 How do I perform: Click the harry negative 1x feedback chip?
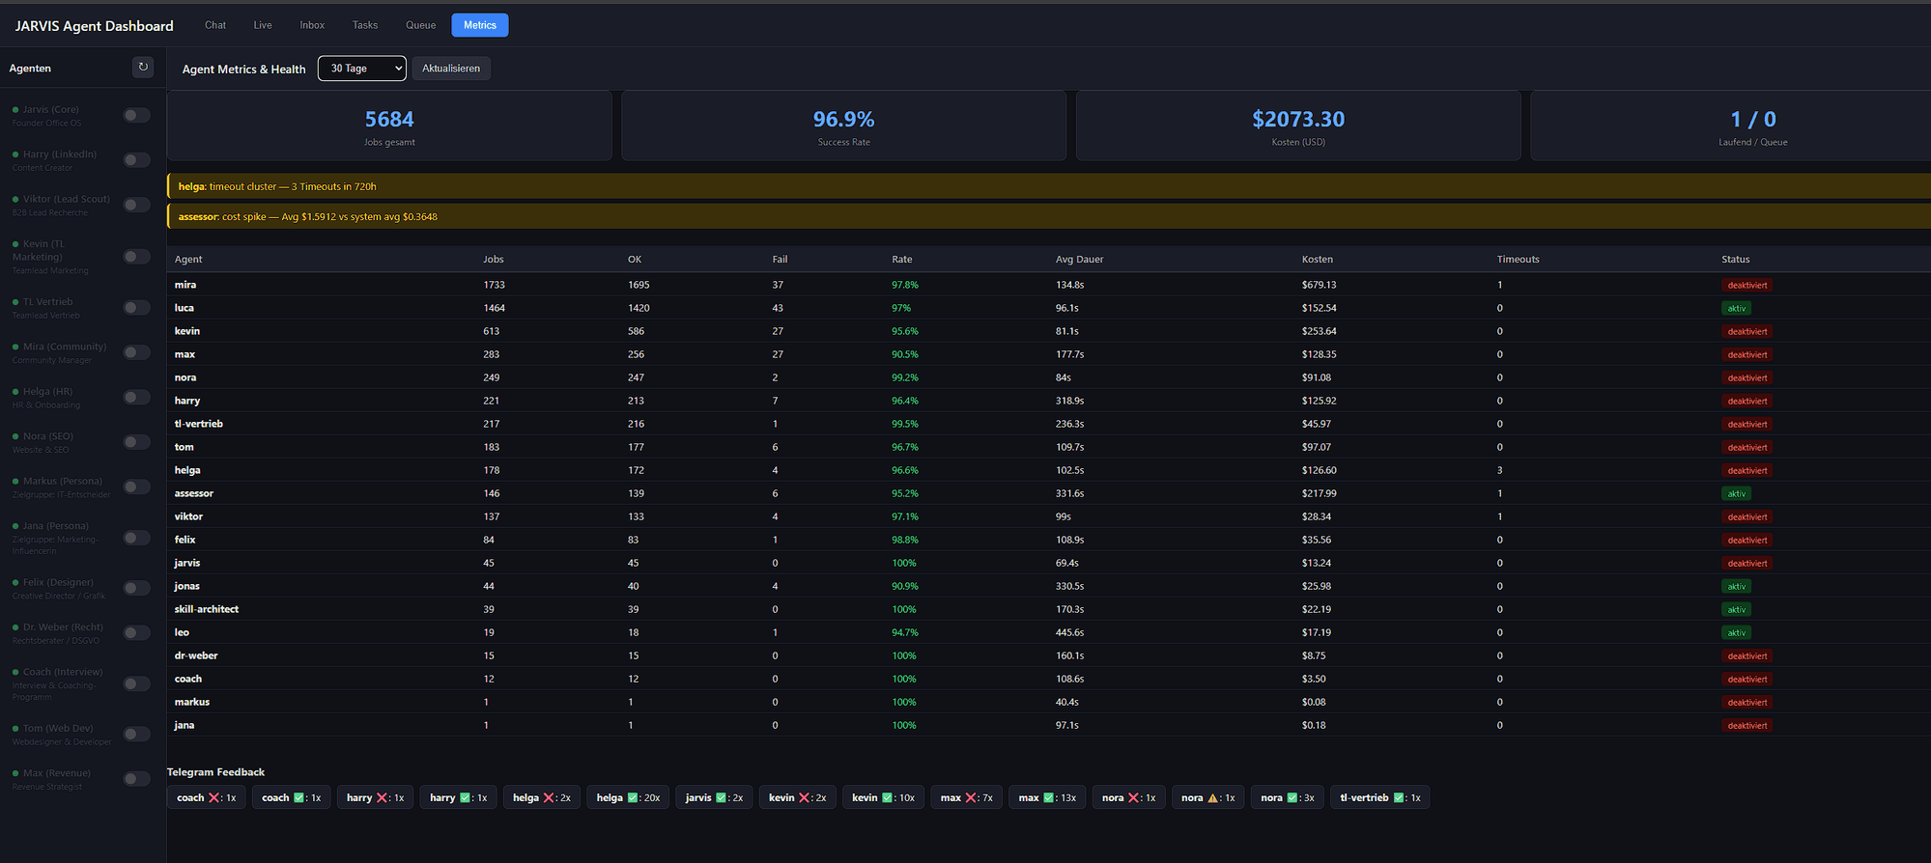click(x=375, y=797)
